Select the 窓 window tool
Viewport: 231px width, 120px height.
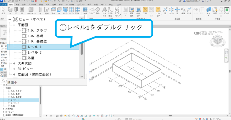[x=22, y=11]
